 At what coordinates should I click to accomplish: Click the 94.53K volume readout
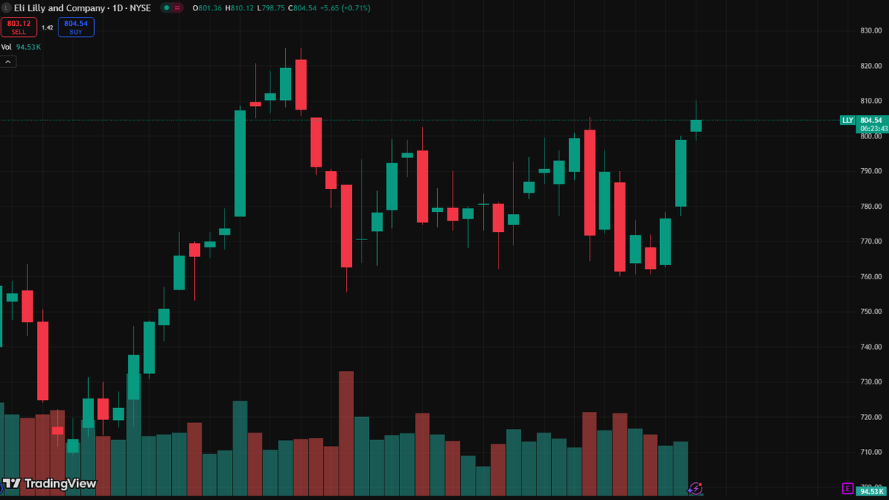coord(28,46)
